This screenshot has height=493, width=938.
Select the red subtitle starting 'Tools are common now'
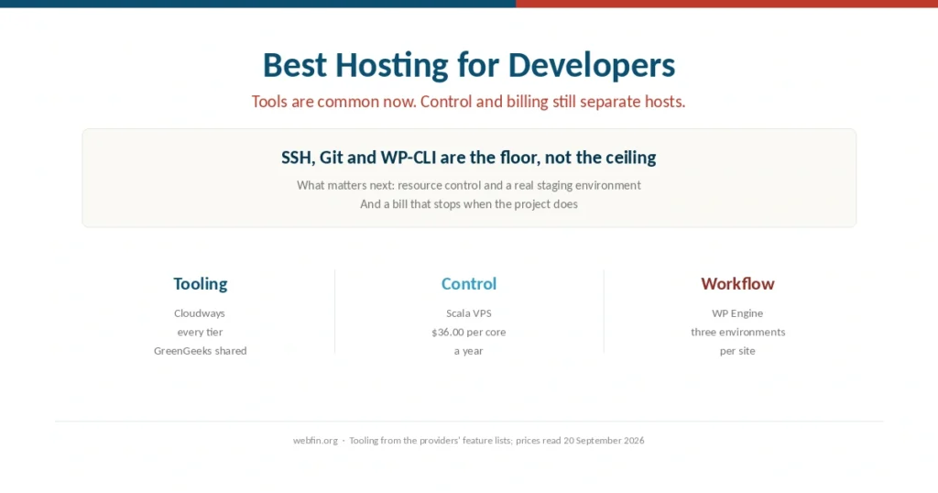point(468,102)
